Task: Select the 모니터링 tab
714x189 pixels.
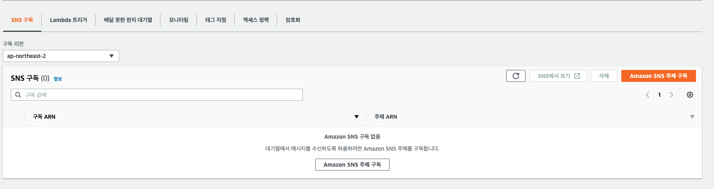Action: (178, 20)
